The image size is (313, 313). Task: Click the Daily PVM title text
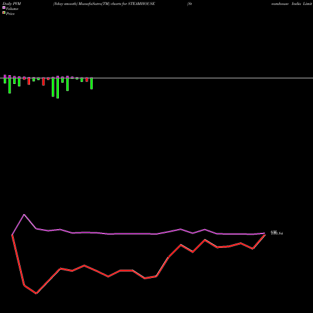point(12,4)
